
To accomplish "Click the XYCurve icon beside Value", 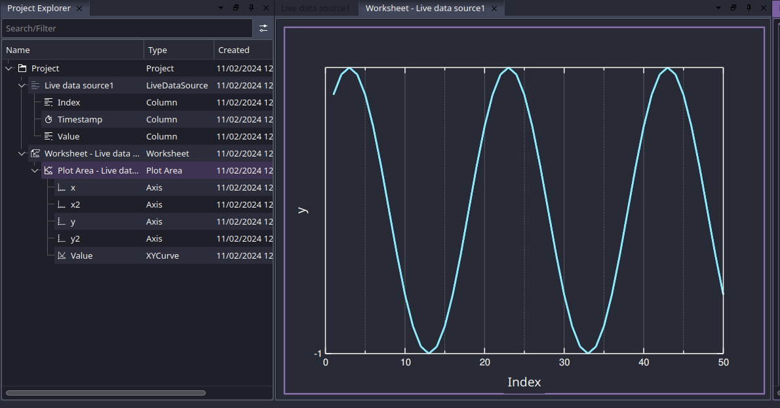I will click(60, 255).
